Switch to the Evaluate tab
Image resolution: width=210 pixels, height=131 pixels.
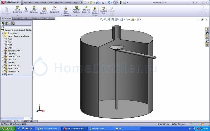(x=35, y=18)
